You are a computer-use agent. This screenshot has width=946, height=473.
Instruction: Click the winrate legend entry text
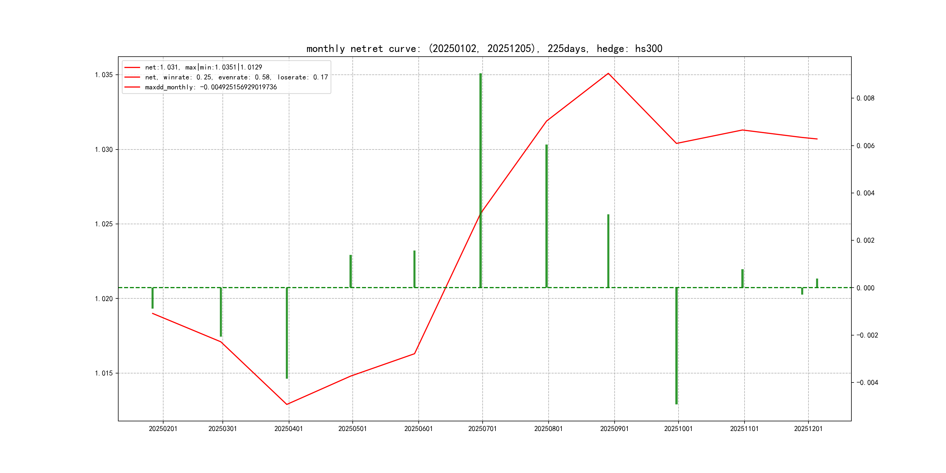click(236, 77)
